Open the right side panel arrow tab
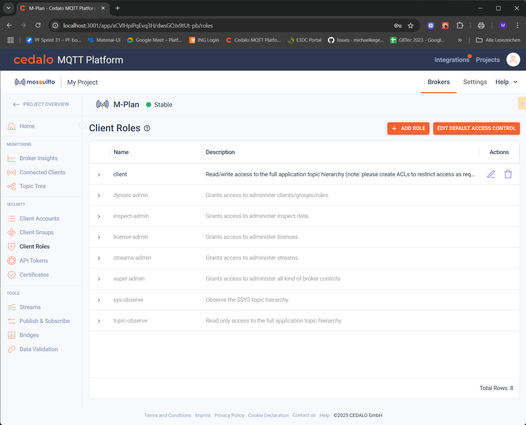 point(522,103)
